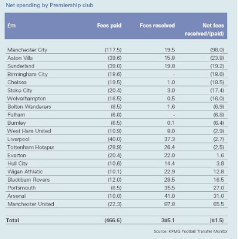
Task: Select Manchester United fees received 87.8
Action: coord(169,204)
